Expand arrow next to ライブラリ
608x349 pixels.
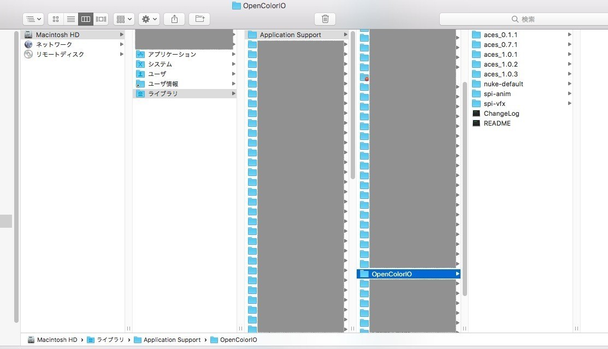pos(233,93)
